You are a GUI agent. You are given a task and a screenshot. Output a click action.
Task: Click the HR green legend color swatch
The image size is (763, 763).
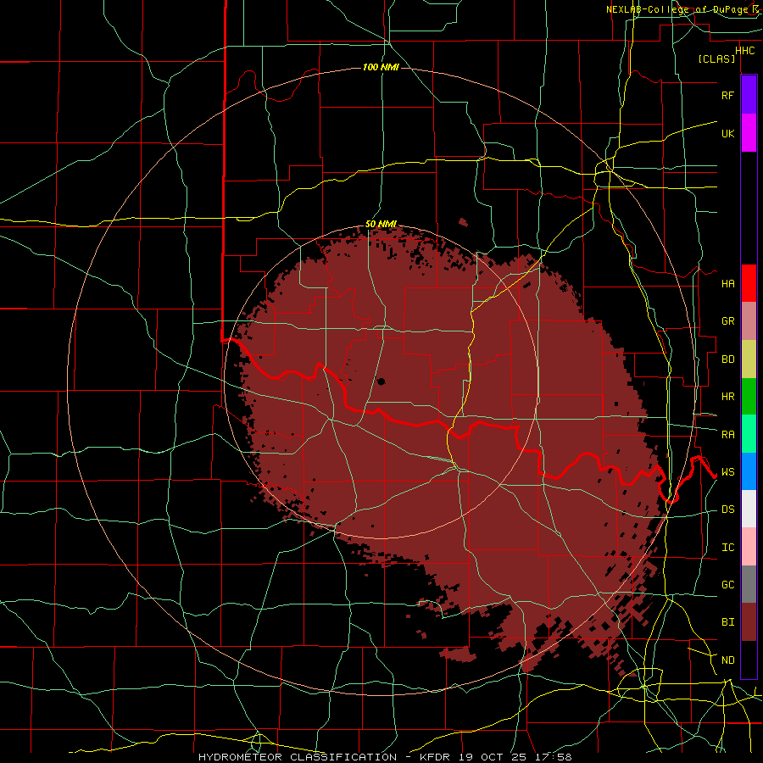749,397
